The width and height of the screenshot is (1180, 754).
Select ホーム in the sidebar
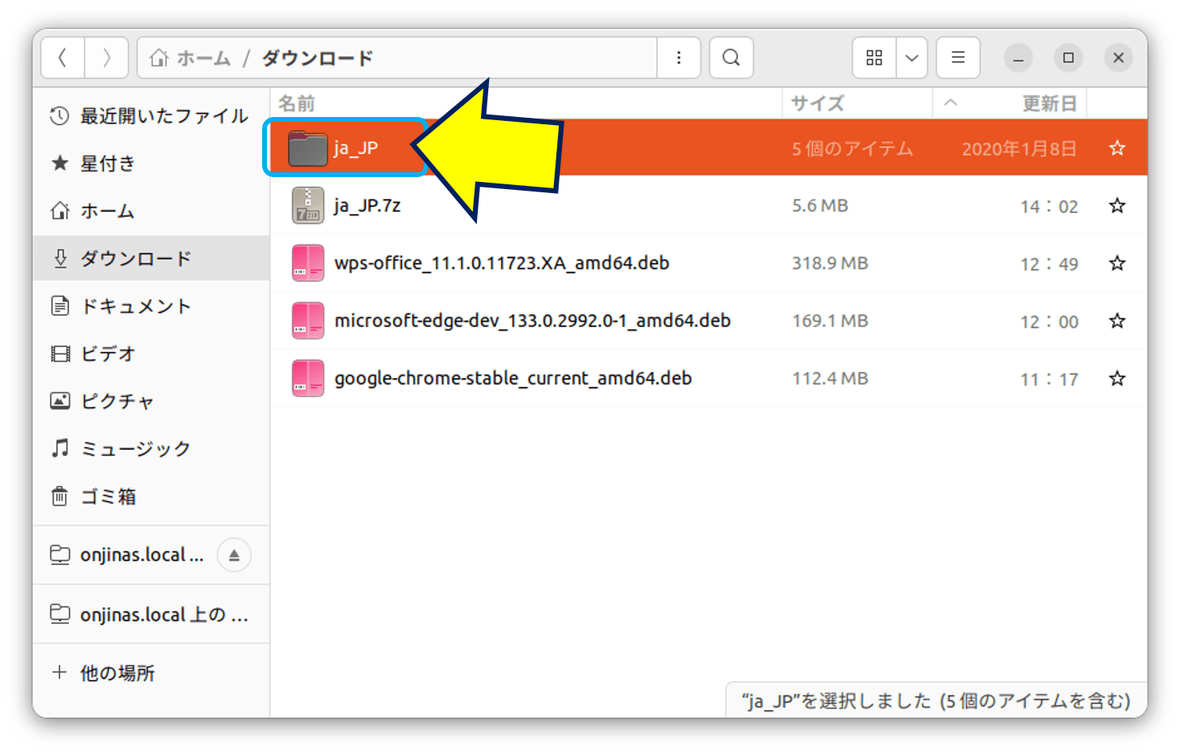pos(151,211)
